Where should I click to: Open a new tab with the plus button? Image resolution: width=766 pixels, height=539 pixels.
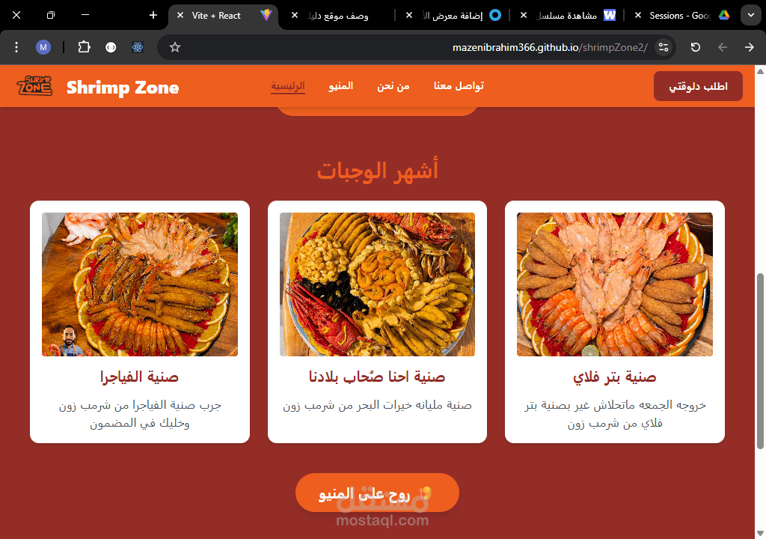point(153,15)
